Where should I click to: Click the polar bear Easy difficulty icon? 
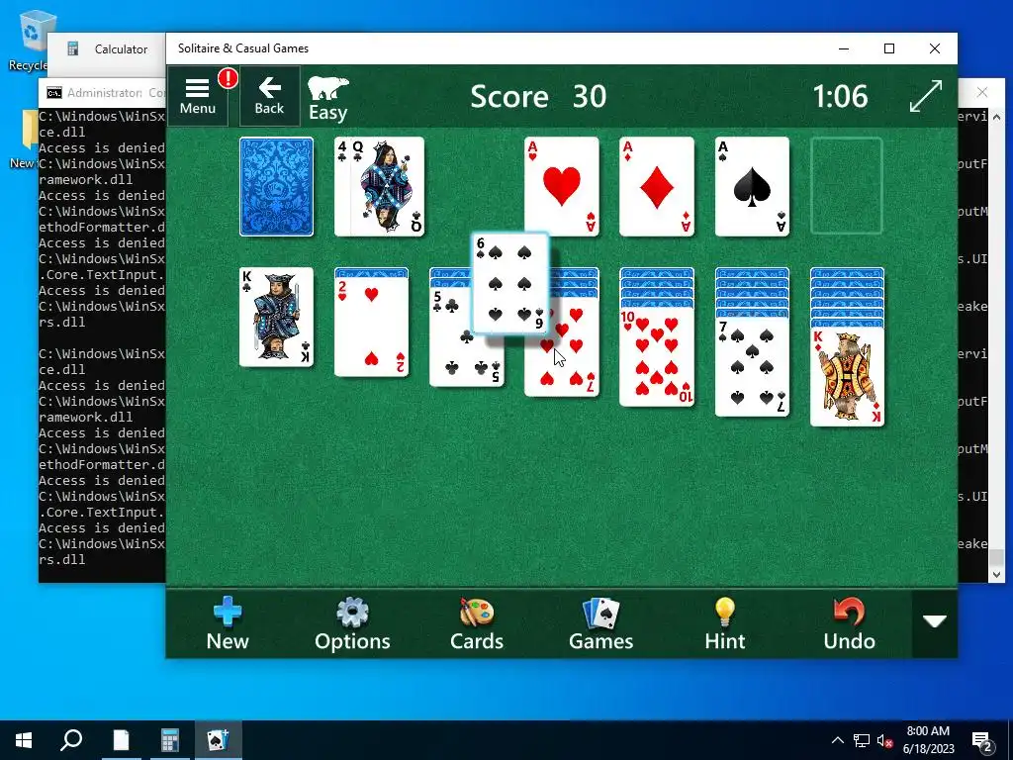coord(328,98)
